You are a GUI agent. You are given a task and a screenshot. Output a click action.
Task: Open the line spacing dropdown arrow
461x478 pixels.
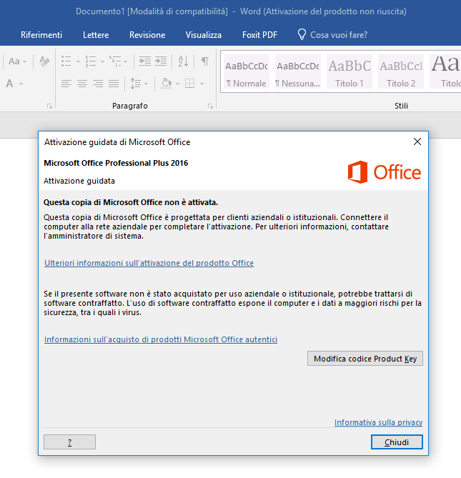click(x=146, y=84)
